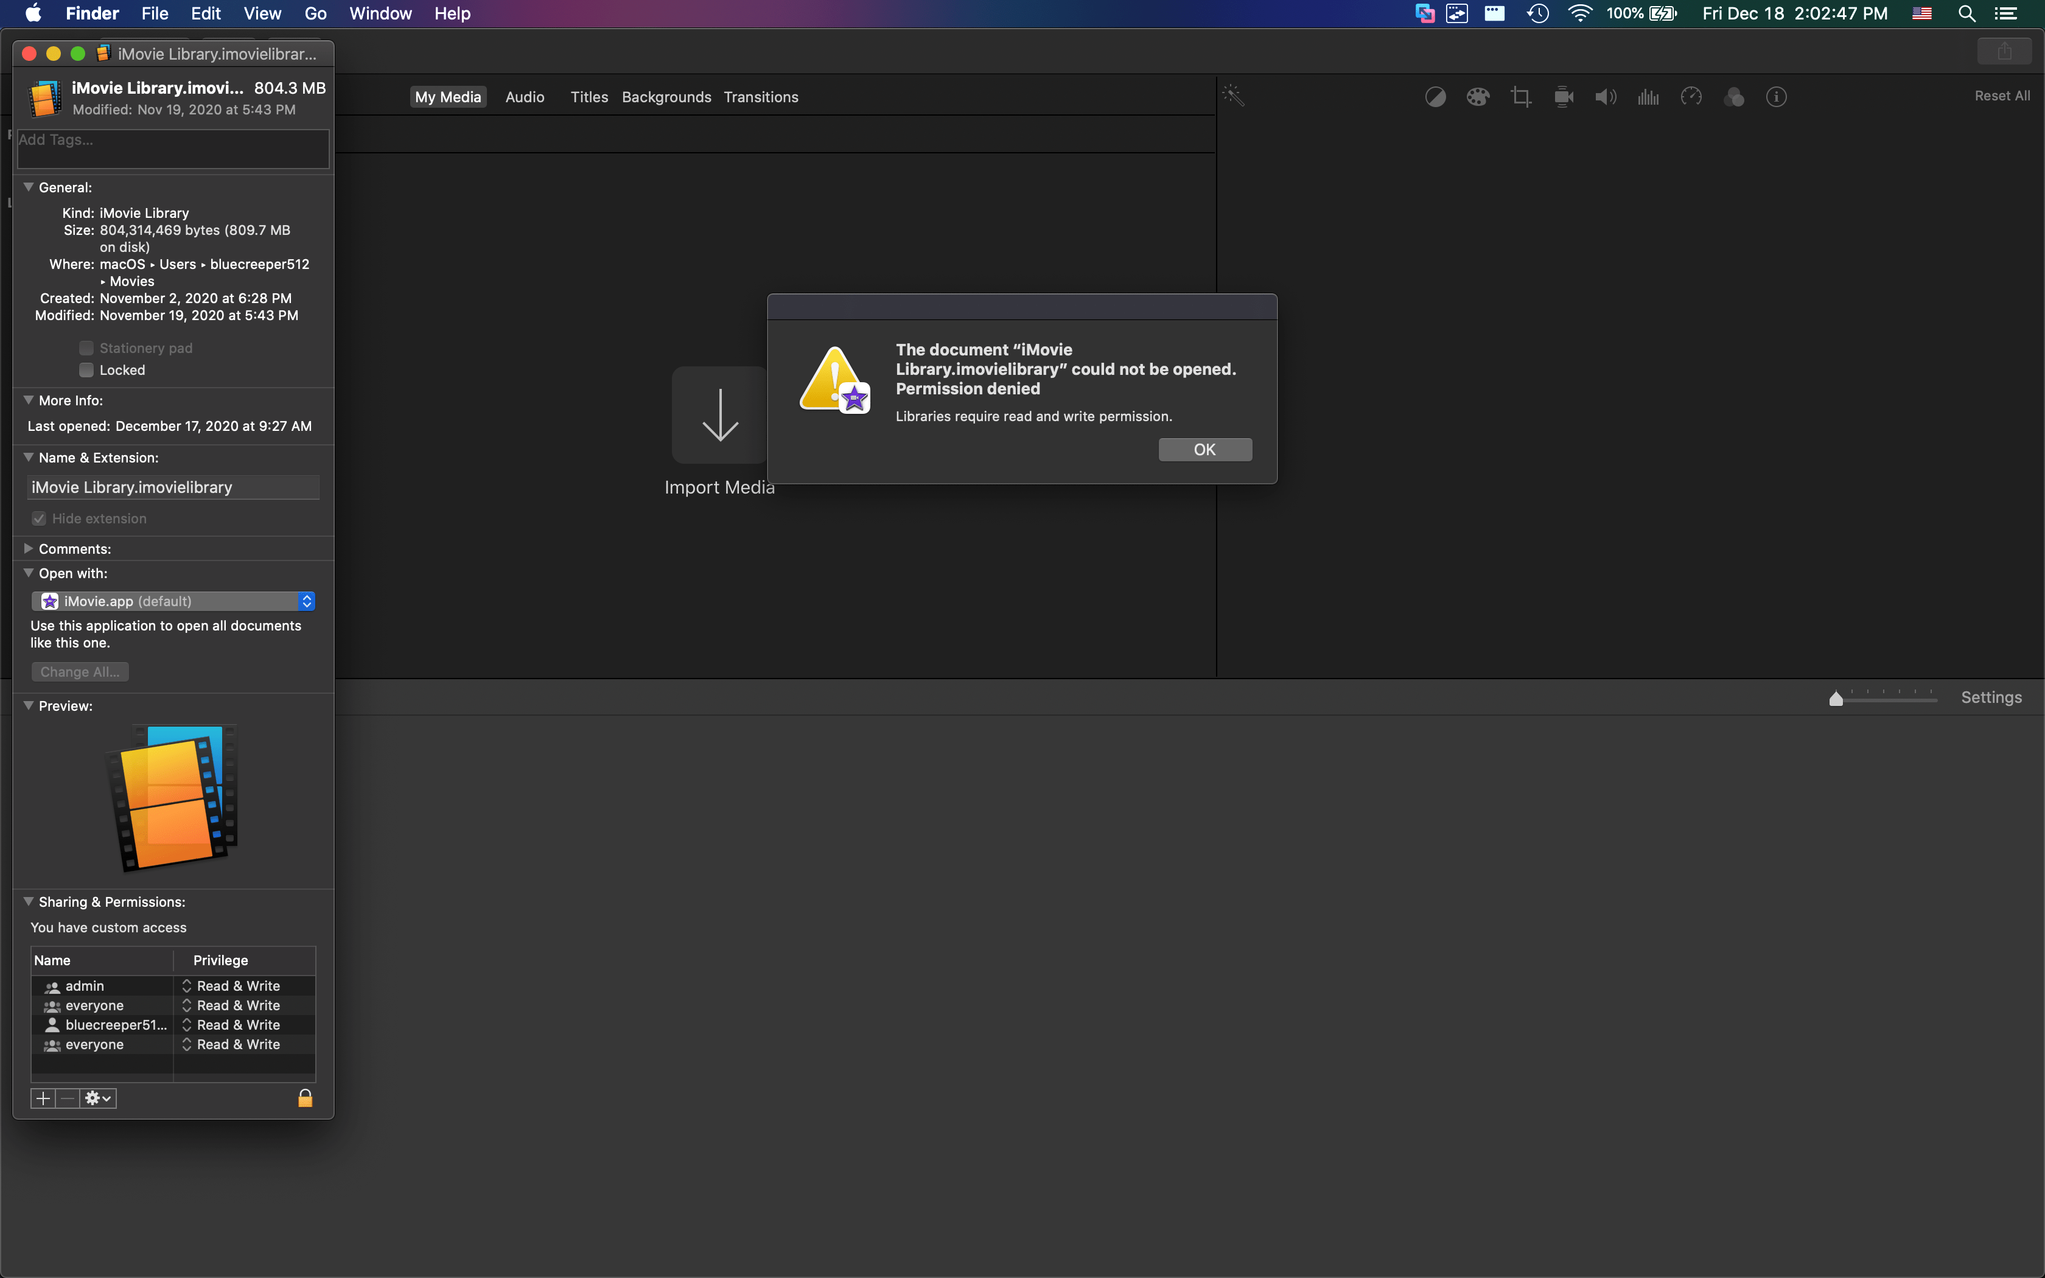Enable the Stationery pad option
The width and height of the screenshot is (2045, 1278).
(x=85, y=347)
